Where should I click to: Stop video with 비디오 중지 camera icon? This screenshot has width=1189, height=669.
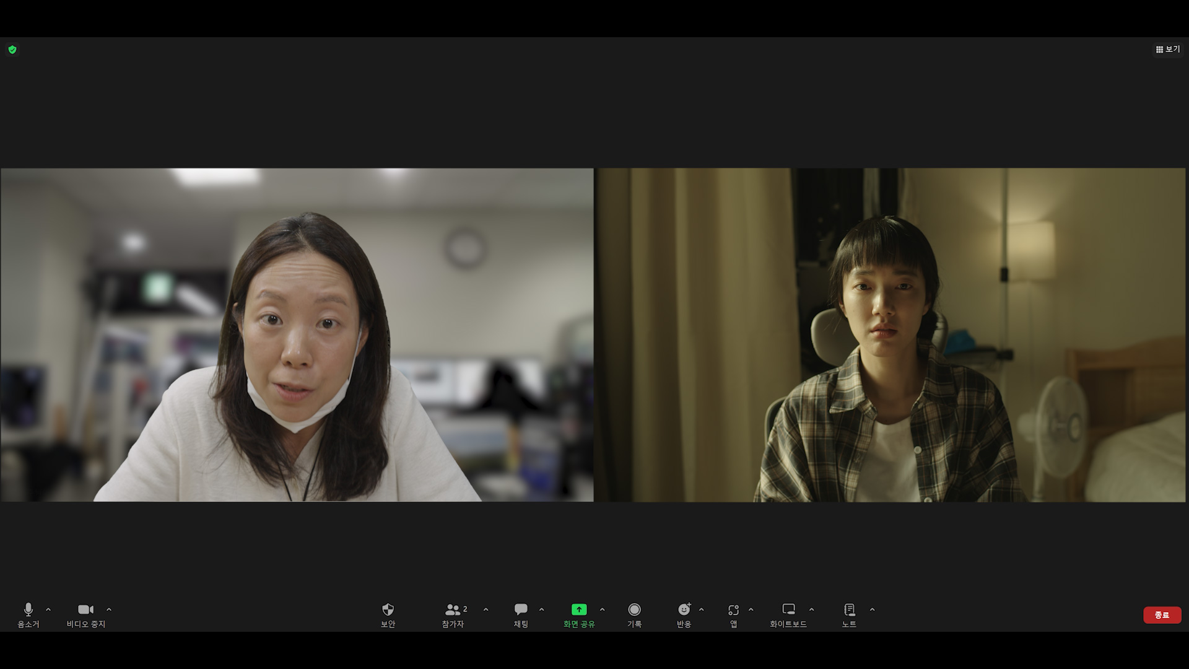coord(85,610)
